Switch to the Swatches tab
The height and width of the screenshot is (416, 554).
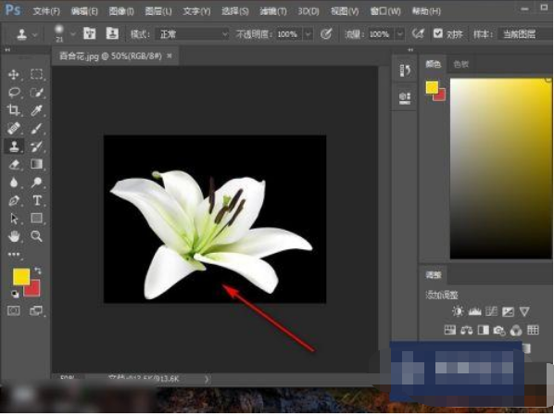coord(460,64)
